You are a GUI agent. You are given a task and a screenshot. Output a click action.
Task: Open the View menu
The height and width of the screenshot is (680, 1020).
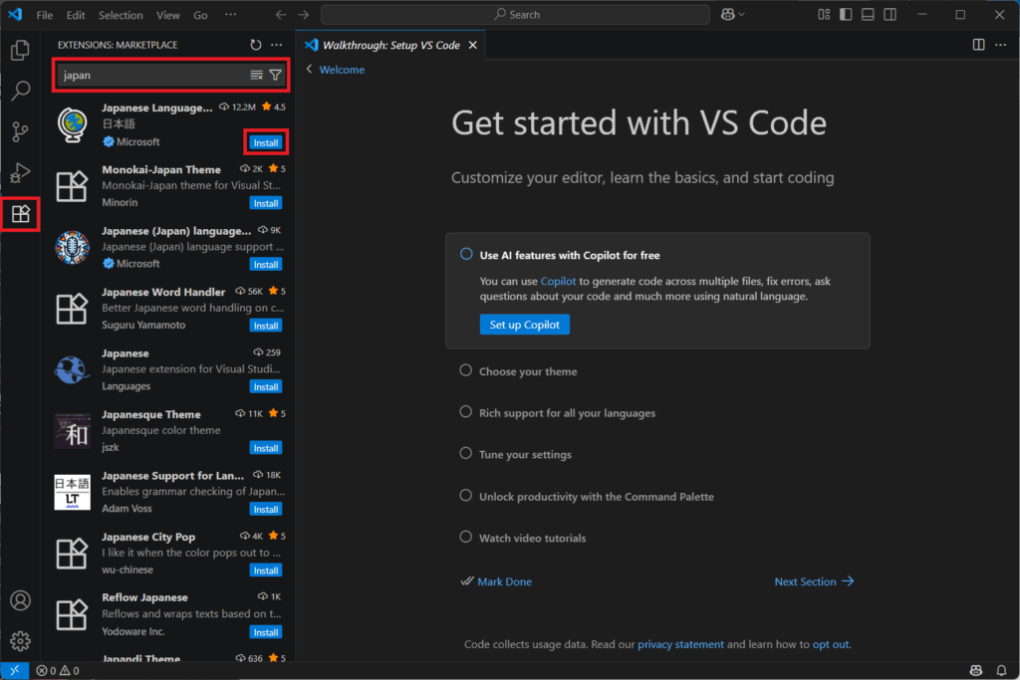[x=168, y=15]
